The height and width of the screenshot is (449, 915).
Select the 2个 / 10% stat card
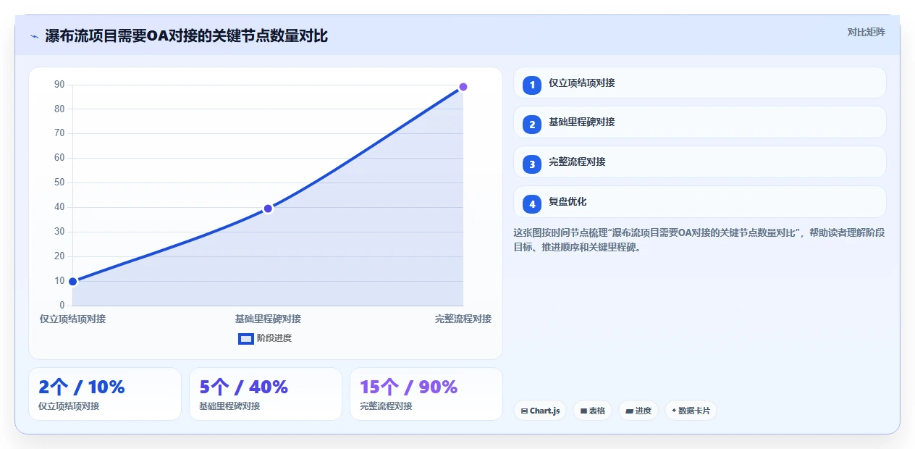(x=105, y=394)
